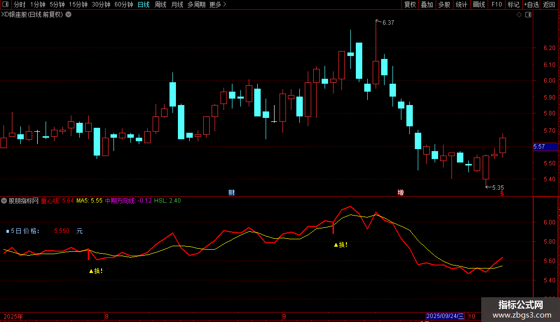Click the window split icon above chart
The width and height of the screenshot is (560, 322).
point(528,15)
